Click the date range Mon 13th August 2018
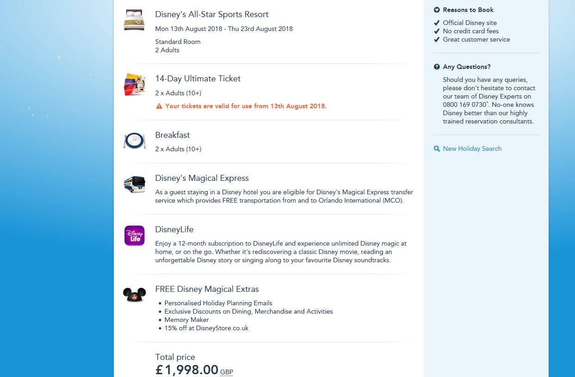575x377 pixels. click(224, 29)
